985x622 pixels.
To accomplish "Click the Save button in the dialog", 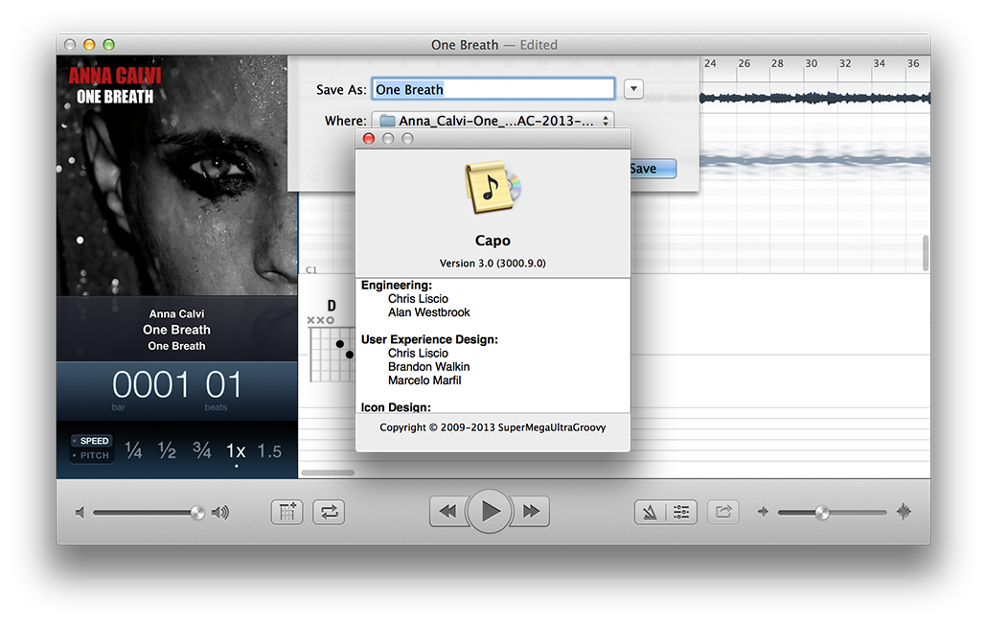I will pyautogui.click(x=652, y=169).
